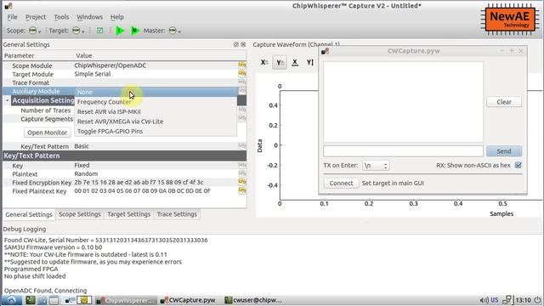Choose Reset AVR/XMEGA via CW-Lite option
Screen dimensions: 544x306
(156, 122)
